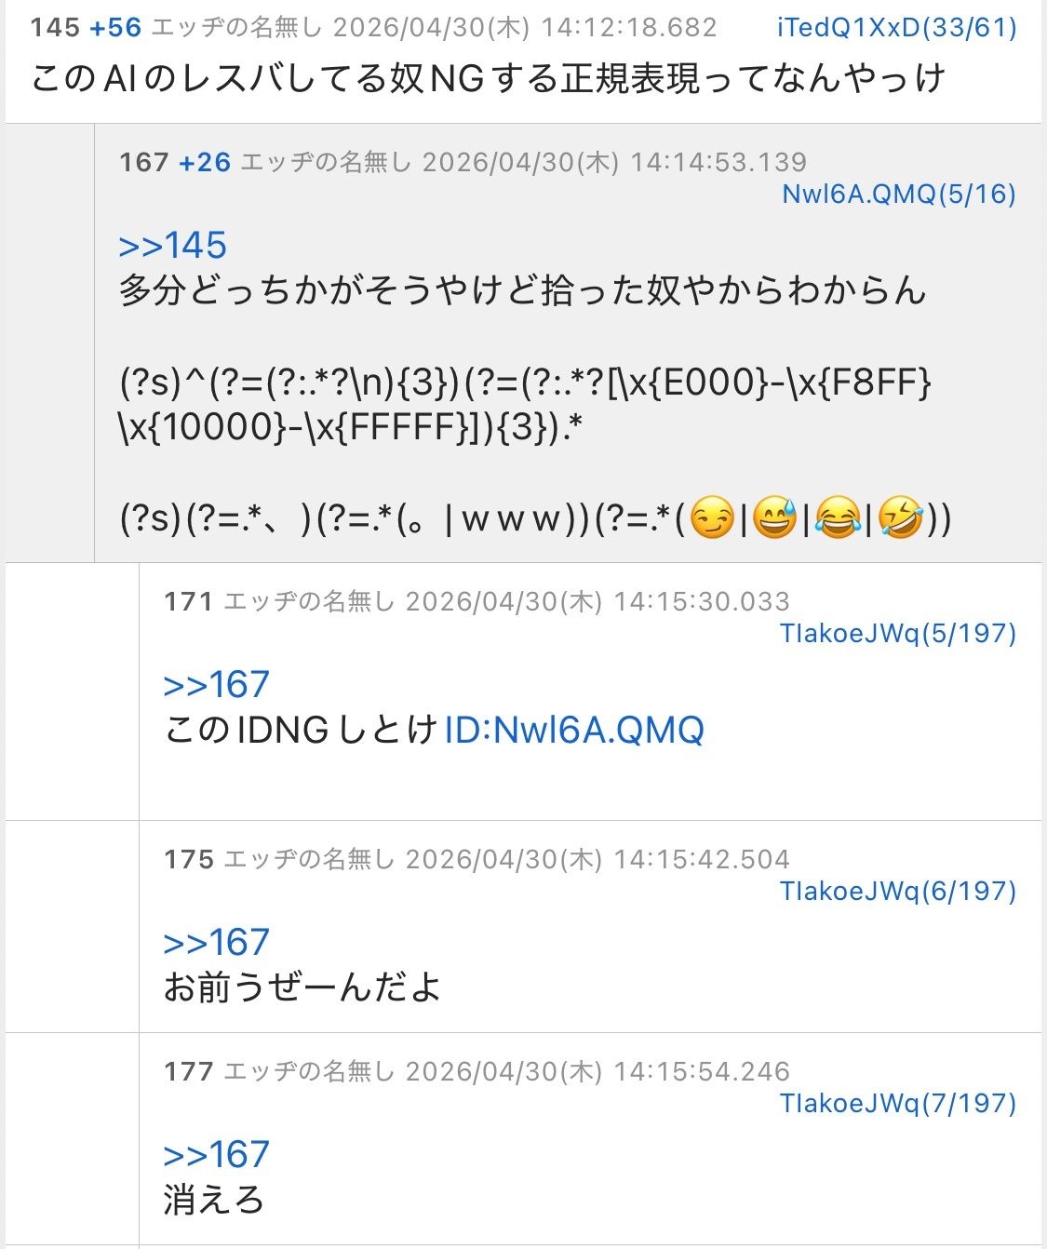Tap post number 171 header
1047x1249 pixels.
click(x=189, y=601)
